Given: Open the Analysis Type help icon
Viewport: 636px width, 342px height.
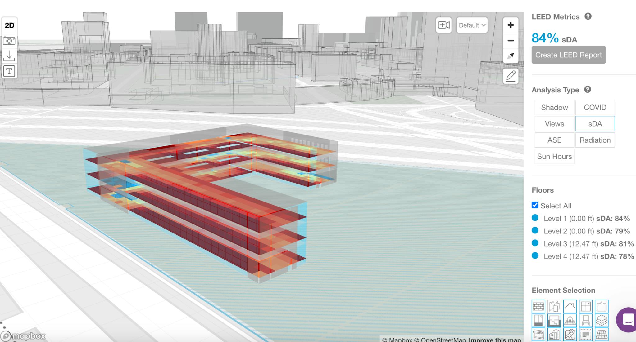Looking at the screenshot, I should [587, 90].
